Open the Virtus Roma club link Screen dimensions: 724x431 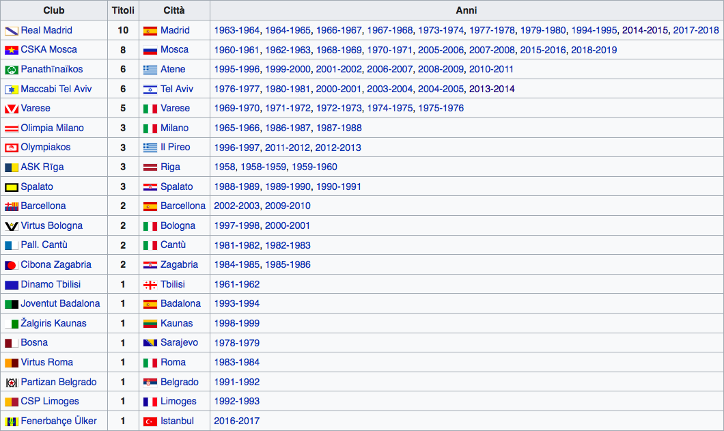pos(46,362)
